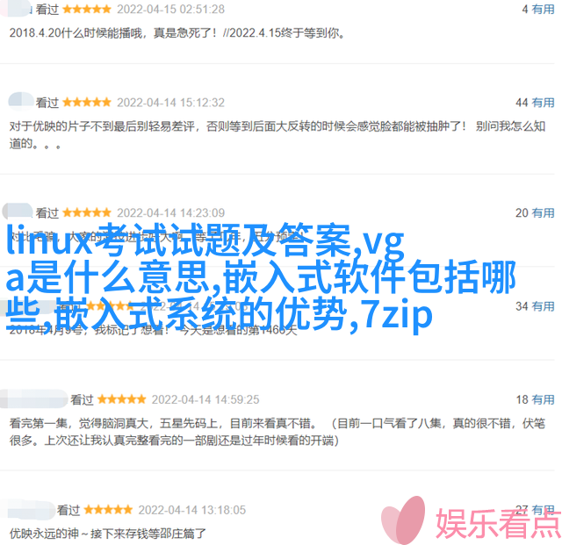Click the star rating beside 2022-04-14 14:23:09

87,213
